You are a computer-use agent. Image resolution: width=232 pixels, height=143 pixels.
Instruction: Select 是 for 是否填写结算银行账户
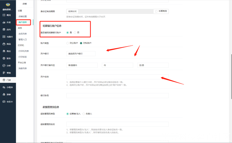(x=68, y=33)
